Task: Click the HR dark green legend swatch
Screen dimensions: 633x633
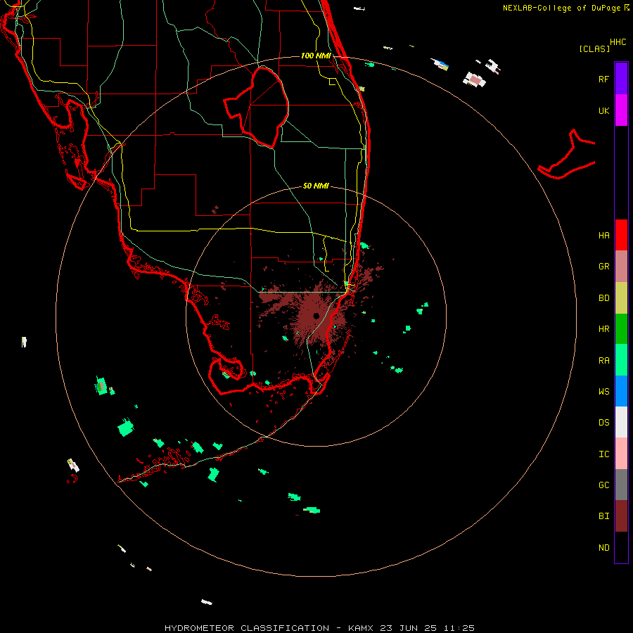Action: [621, 329]
